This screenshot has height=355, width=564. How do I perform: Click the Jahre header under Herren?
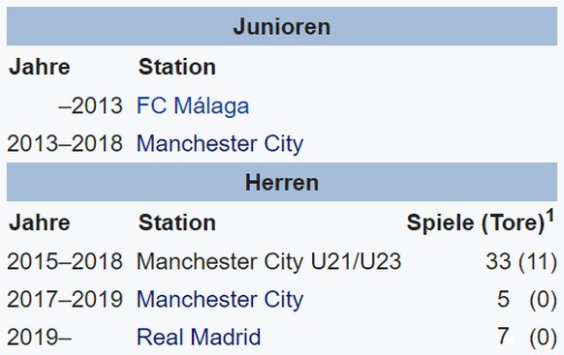[x=40, y=222]
